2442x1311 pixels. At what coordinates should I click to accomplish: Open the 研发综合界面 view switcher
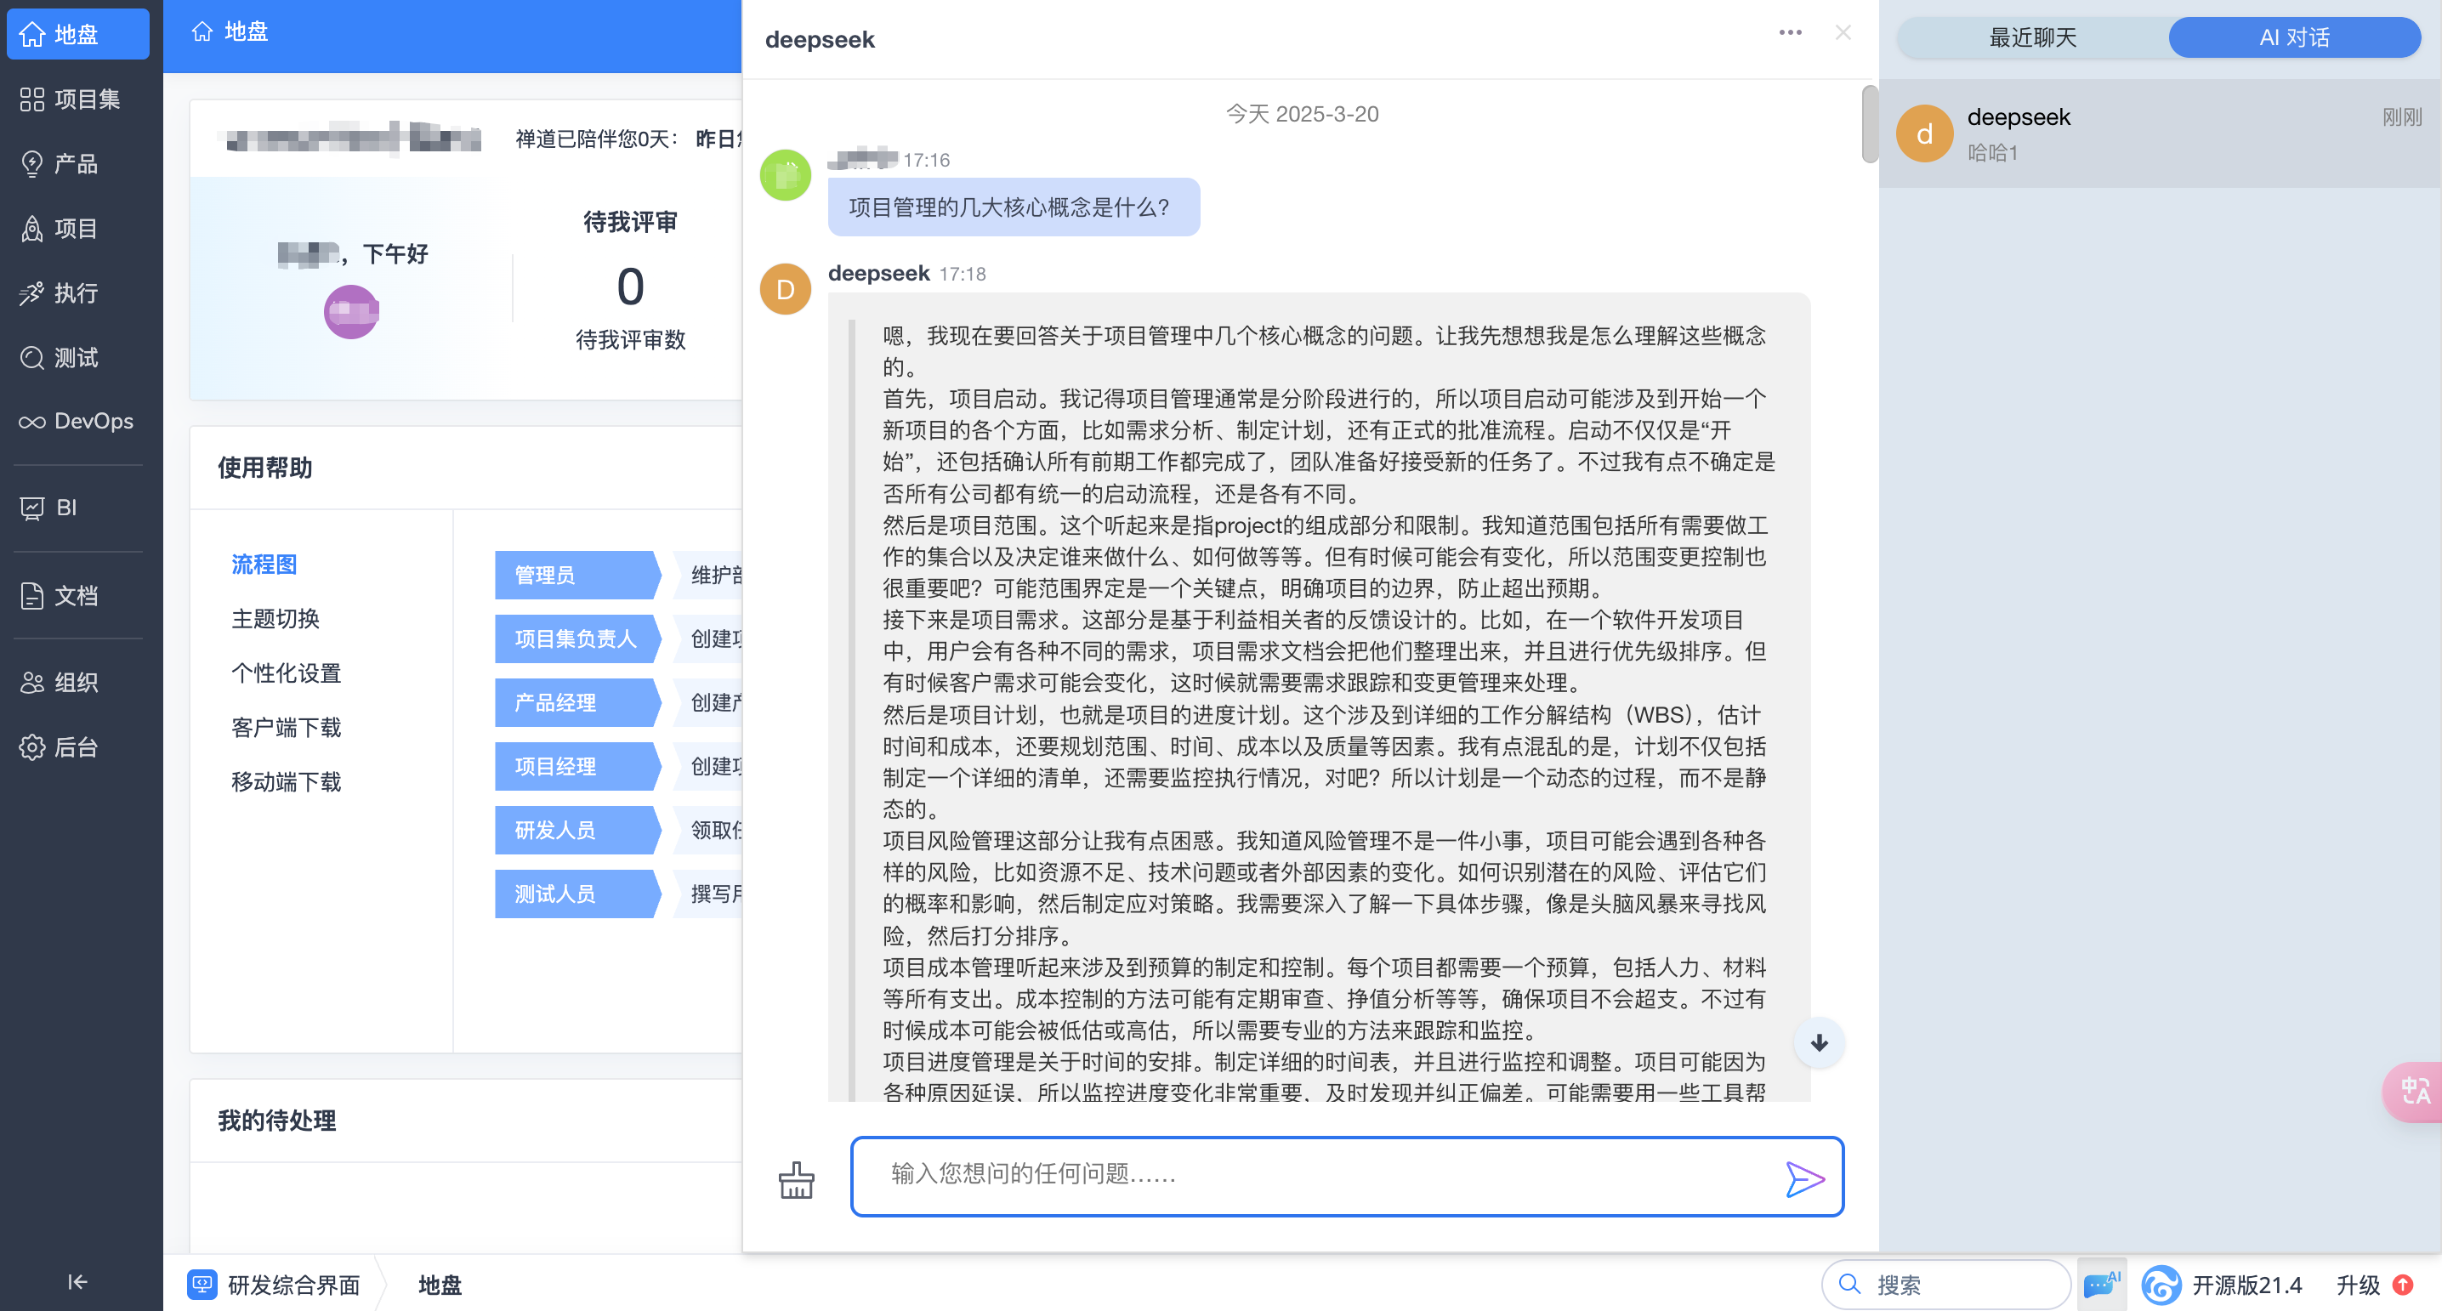pyautogui.click(x=275, y=1285)
